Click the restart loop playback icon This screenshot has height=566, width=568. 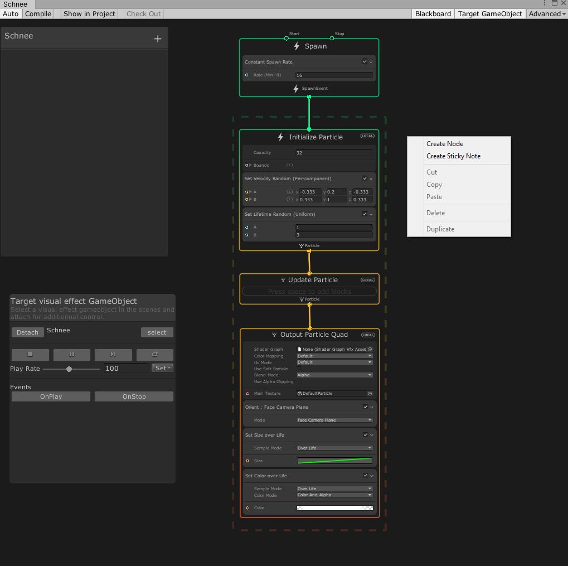click(154, 355)
